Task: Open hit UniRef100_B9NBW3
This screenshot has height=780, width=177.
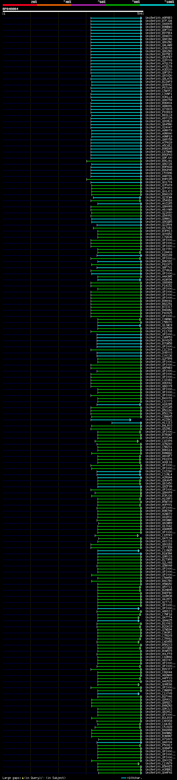Action: 158,27
